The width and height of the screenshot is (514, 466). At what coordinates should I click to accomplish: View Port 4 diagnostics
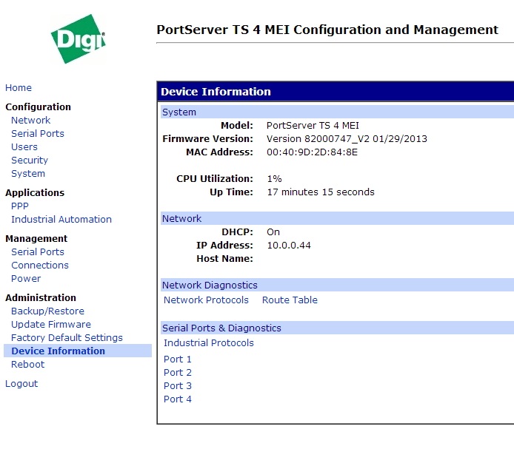pyautogui.click(x=178, y=399)
